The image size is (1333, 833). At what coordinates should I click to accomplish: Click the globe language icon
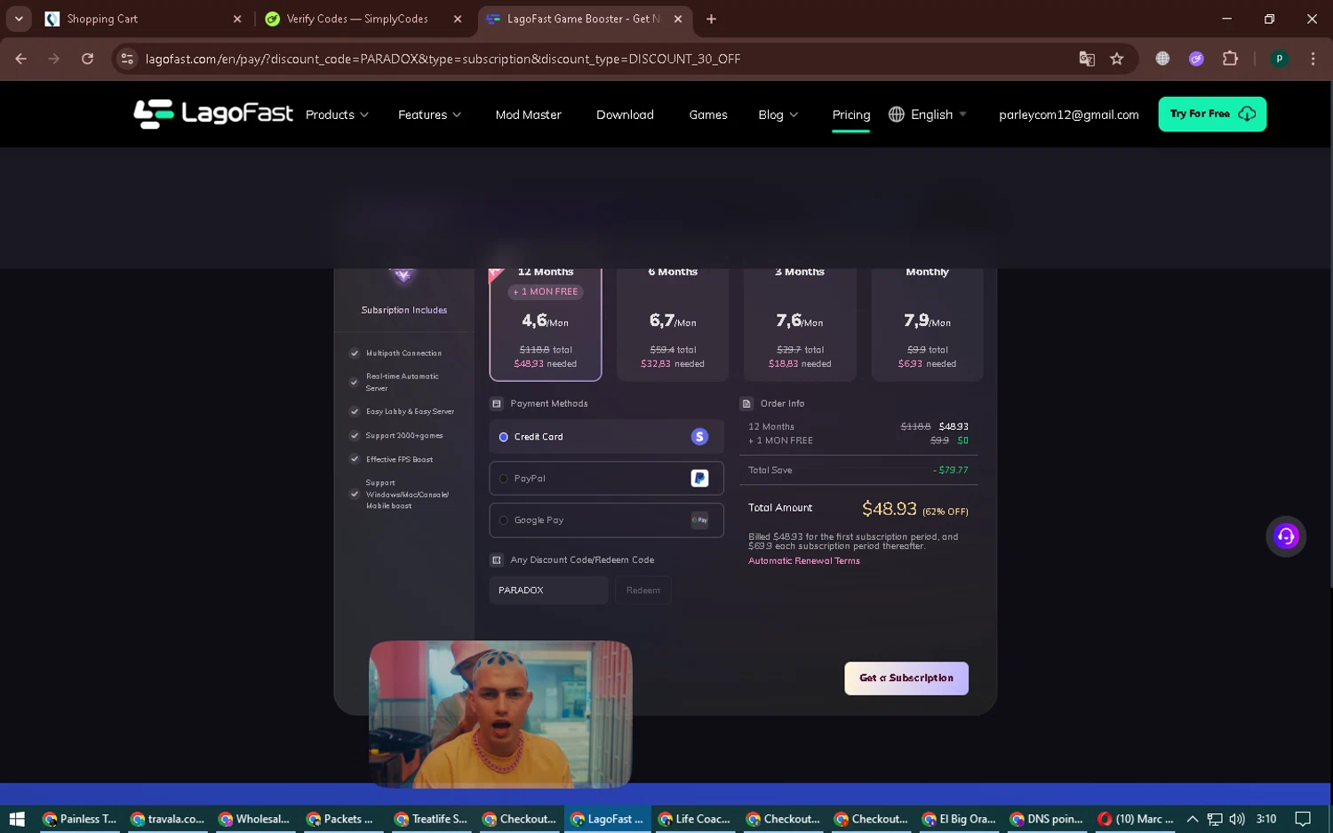[x=896, y=115]
